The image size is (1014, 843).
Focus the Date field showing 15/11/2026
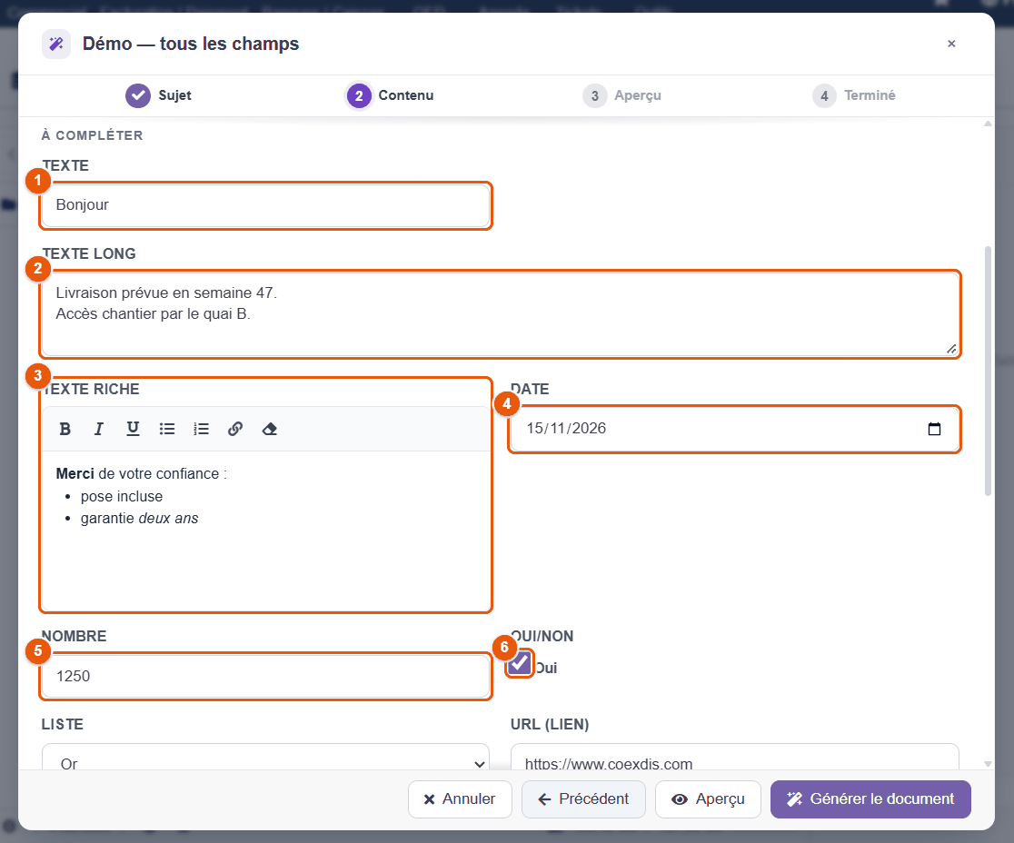[735, 429]
